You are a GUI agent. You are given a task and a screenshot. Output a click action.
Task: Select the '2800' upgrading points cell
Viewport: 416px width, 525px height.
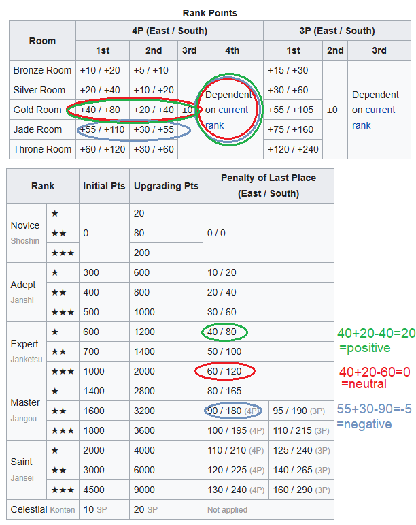coord(166,391)
